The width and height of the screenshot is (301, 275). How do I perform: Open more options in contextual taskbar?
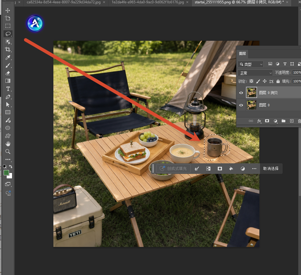[x=254, y=168]
